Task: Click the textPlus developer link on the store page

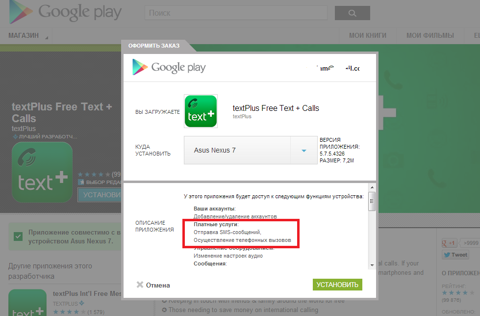Action: [x=24, y=129]
